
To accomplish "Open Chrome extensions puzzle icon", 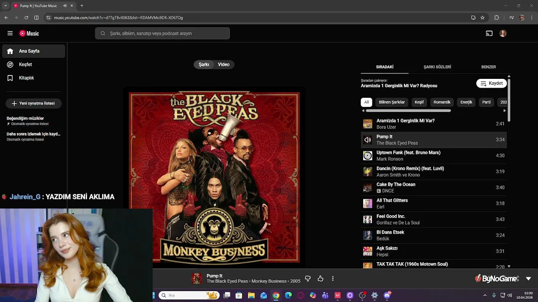I will point(496,18).
